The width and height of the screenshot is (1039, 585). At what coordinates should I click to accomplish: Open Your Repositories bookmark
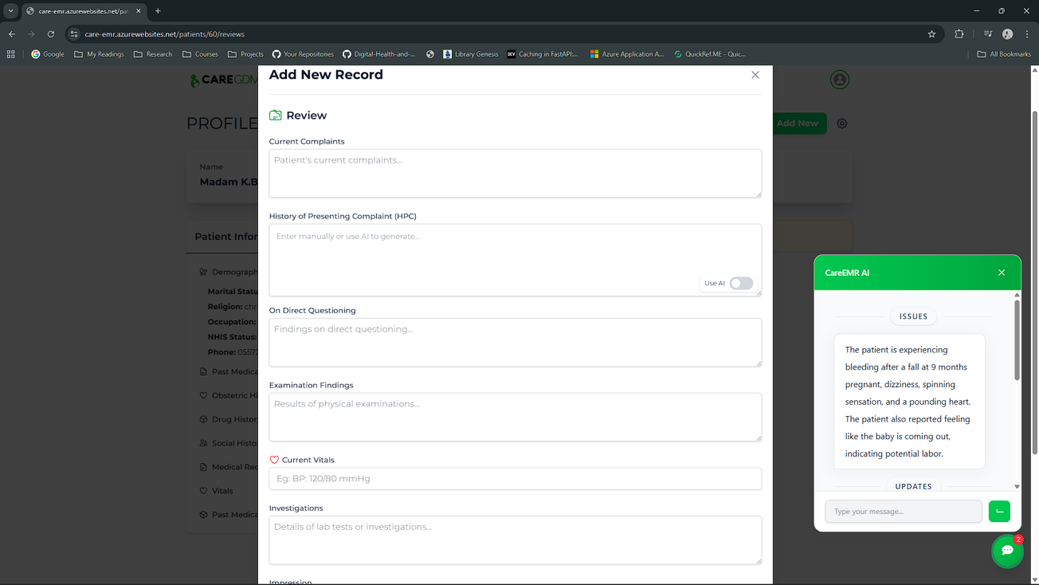303,54
